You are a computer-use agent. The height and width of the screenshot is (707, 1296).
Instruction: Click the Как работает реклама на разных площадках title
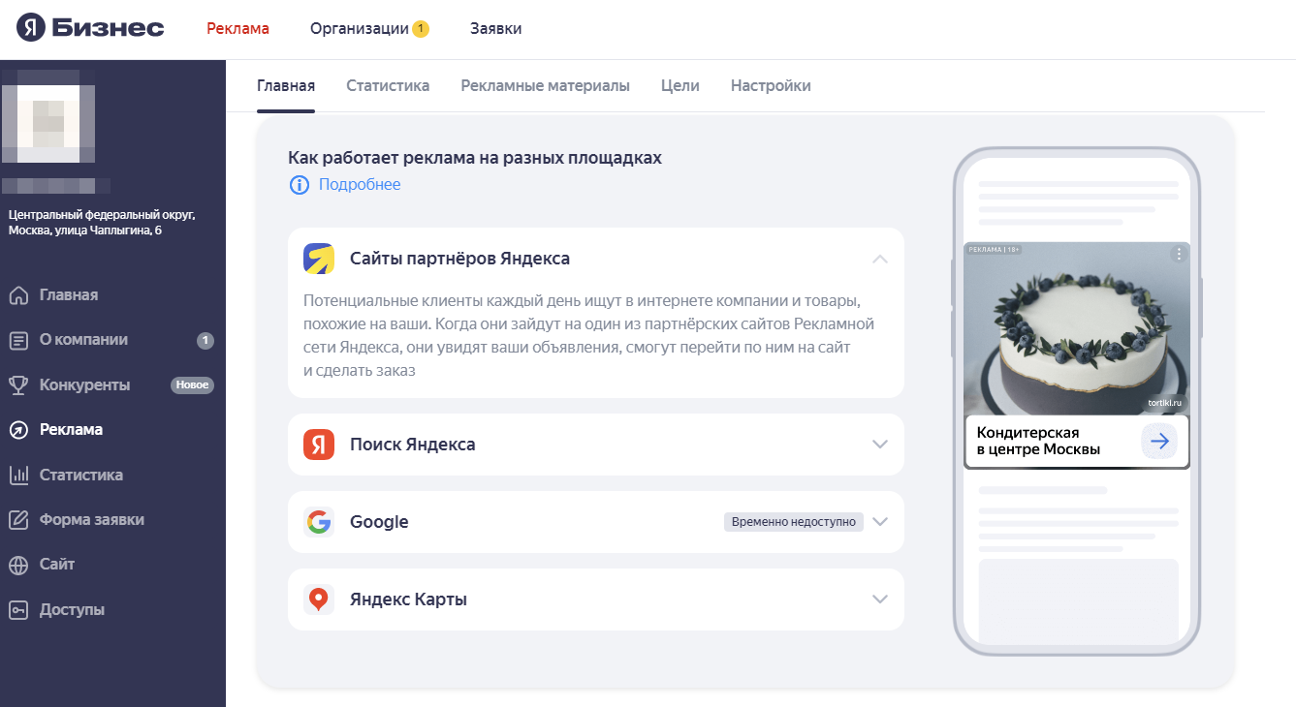point(475,158)
